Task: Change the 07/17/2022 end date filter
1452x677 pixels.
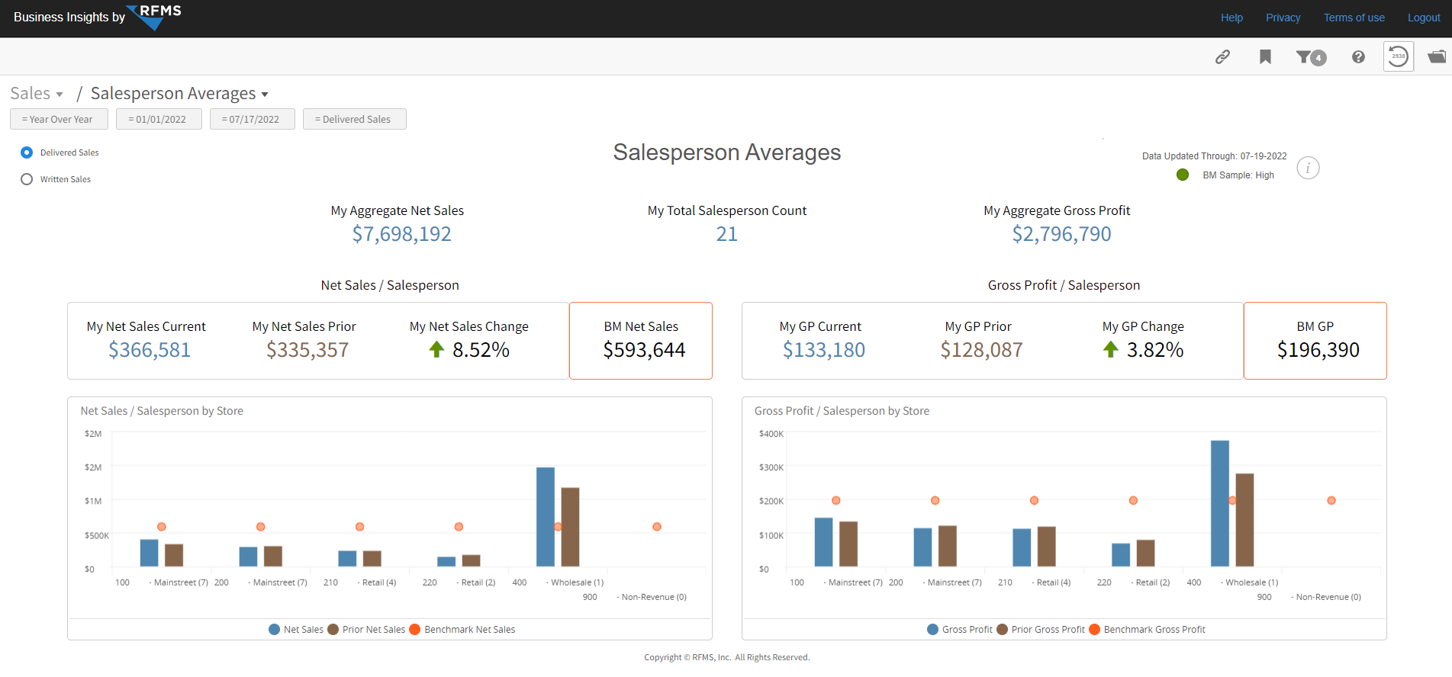Action: point(253,119)
